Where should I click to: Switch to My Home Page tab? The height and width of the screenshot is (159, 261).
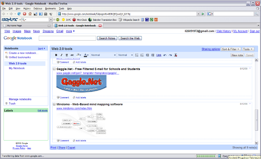pos(26,25)
